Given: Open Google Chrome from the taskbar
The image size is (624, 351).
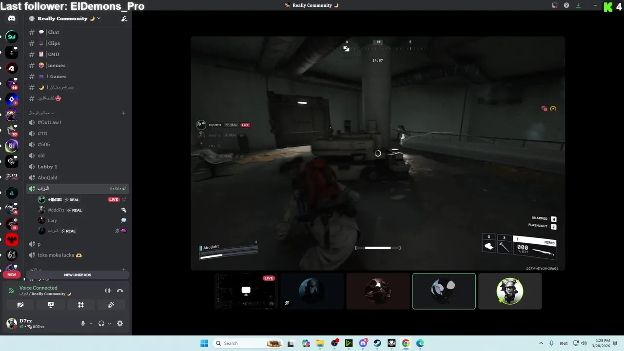Looking at the screenshot, I should (406, 343).
